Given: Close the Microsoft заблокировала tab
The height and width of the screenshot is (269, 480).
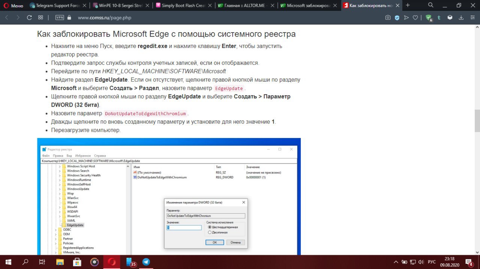Looking at the screenshot, I should pos(335,6).
